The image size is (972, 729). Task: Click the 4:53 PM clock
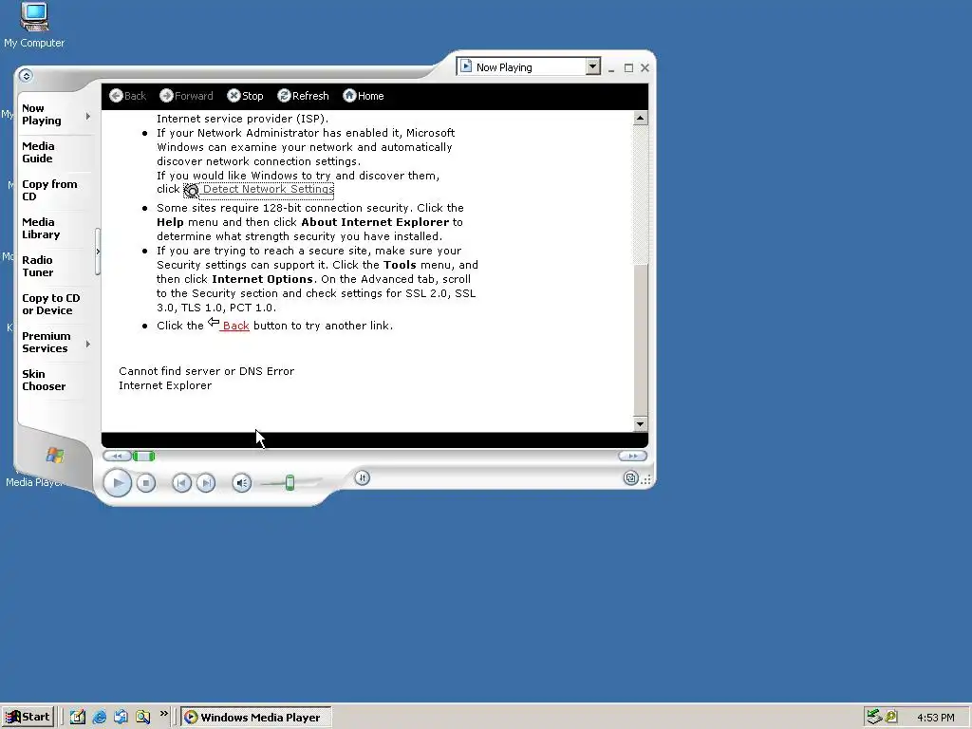click(935, 718)
